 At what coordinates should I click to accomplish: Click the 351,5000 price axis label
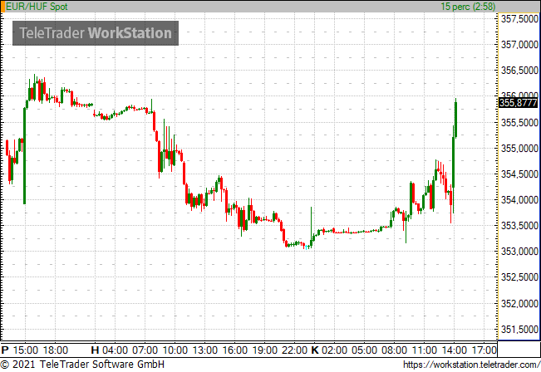(519, 330)
